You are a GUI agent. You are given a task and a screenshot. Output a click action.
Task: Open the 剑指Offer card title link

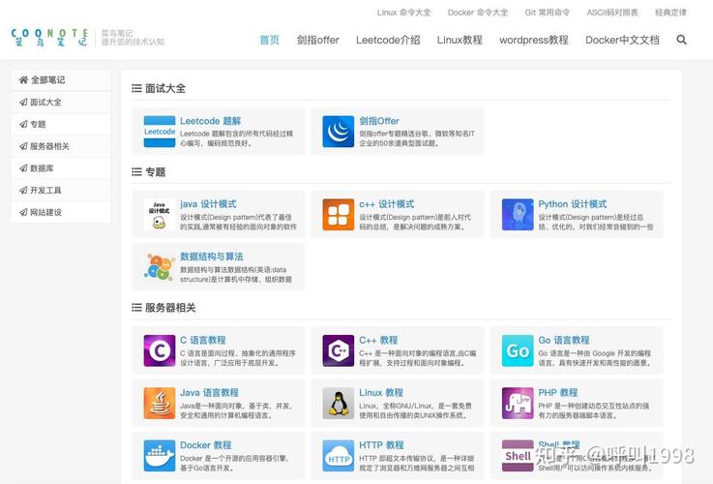(379, 121)
